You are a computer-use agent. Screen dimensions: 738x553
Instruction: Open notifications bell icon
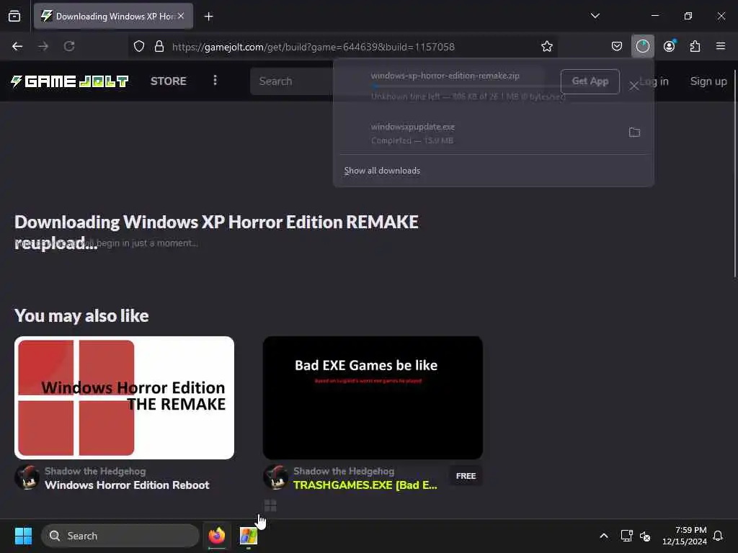718,536
